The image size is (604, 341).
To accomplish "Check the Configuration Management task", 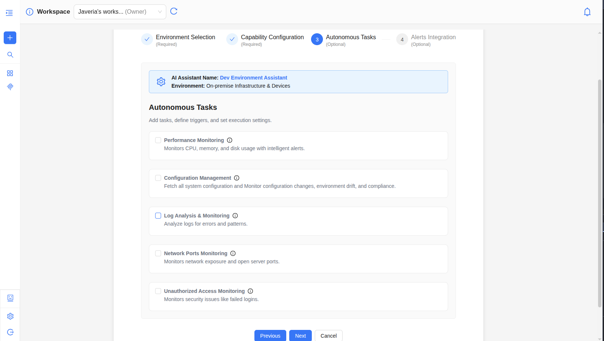I will point(158,178).
